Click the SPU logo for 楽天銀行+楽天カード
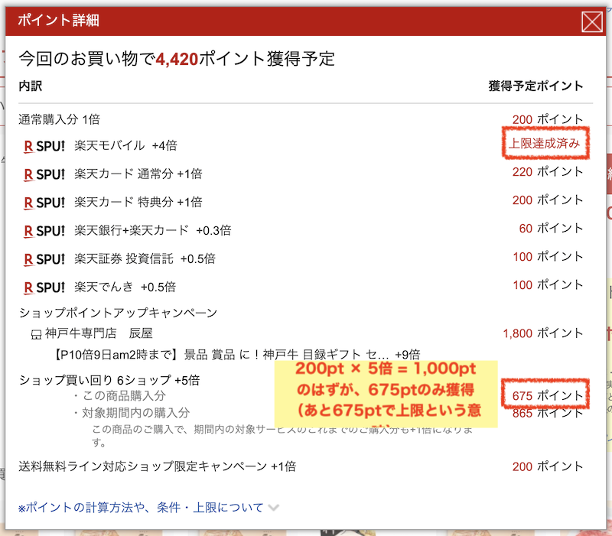 (44, 231)
